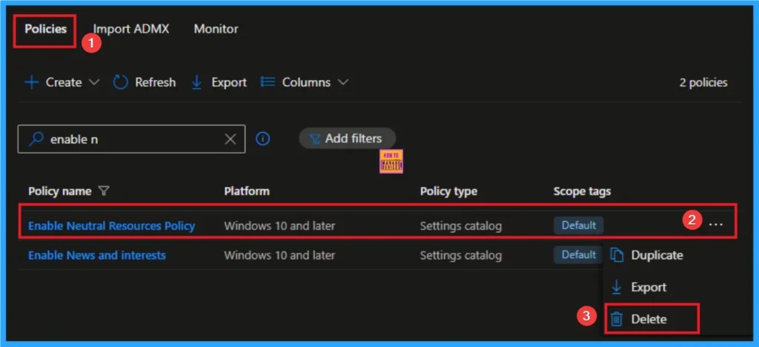Clear search with the X icon
759x347 pixels.
(x=230, y=139)
